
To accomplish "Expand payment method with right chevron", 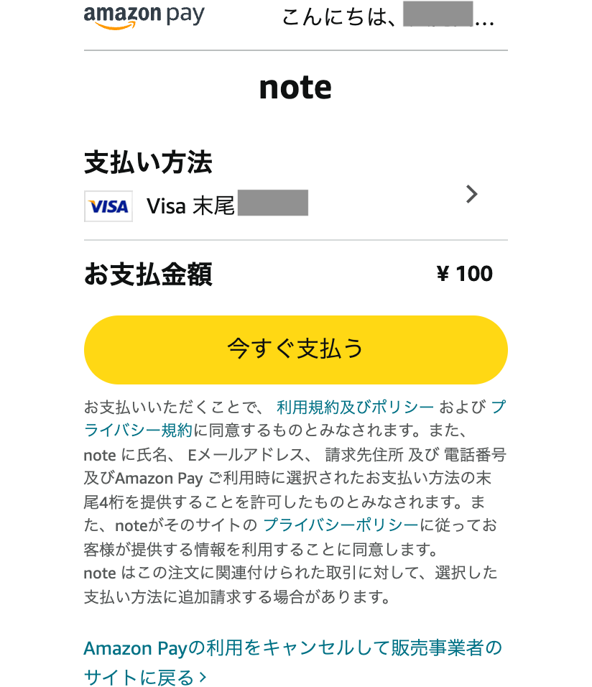I will coord(471,194).
